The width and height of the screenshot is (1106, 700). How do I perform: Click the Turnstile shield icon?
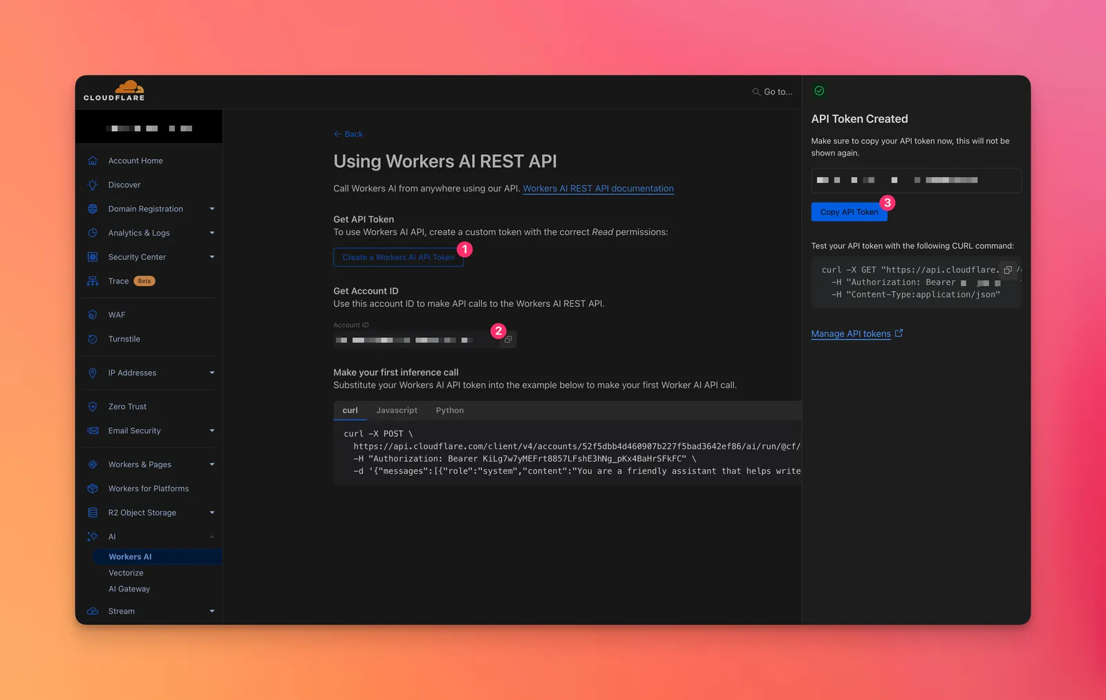point(93,339)
